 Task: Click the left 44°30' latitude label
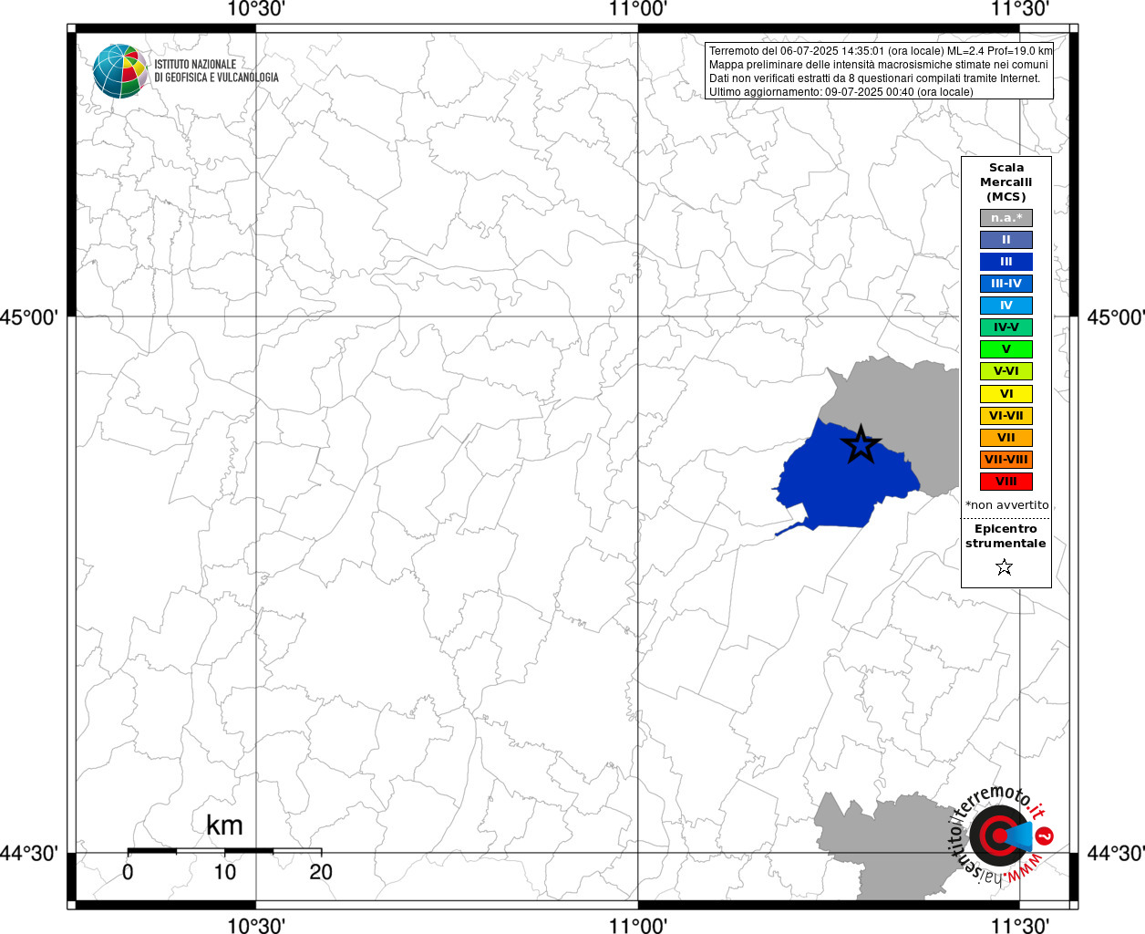pyautogui.click(x=29, y=853)
